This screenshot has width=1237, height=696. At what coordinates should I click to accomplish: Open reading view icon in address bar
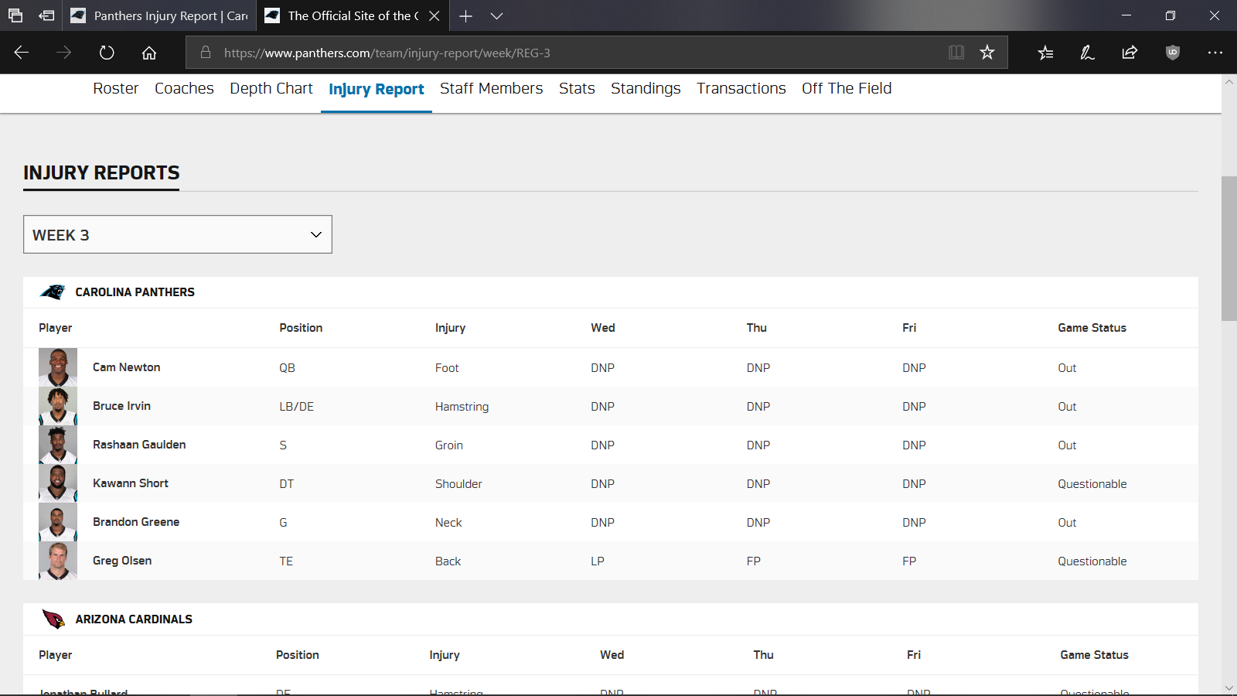pyautogui.click(x=956, y=53)
